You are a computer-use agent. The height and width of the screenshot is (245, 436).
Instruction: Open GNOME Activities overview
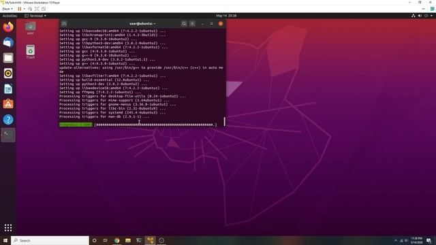tap(10, 16)
